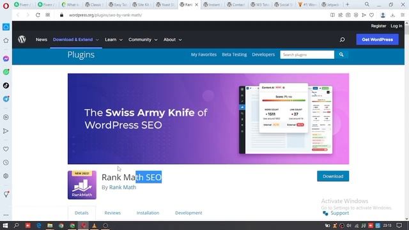Expand the Learn menu
Image resolution: width=409 pixels, height=230 pixels.
[114, 40]
